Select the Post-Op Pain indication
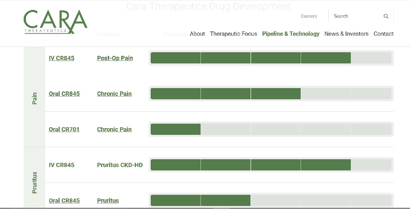The image size is (410, 209). [115, 58]
